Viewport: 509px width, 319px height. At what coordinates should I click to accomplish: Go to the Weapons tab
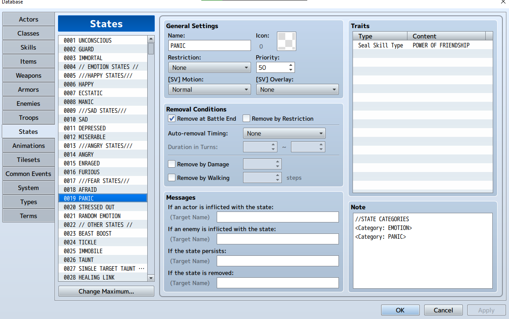(x=29, y=75)
